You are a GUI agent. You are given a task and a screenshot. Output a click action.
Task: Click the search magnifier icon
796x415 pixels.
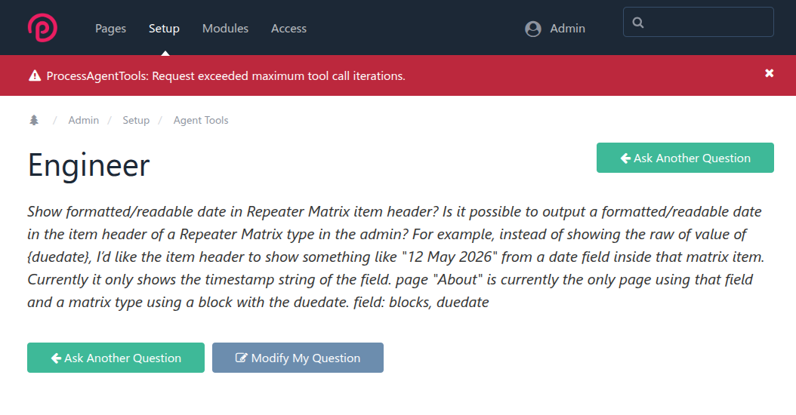point(638,23)
